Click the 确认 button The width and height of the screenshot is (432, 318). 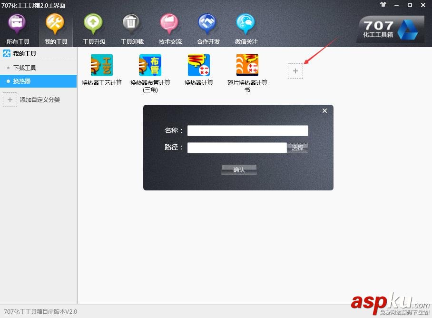239,170
